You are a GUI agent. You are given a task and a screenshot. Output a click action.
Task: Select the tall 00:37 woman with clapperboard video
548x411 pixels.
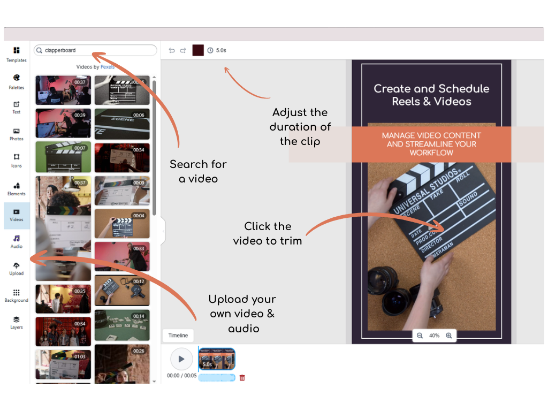(63, 228)
